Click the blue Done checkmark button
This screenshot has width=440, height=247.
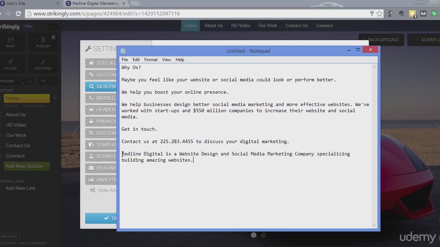pos(101,219)
